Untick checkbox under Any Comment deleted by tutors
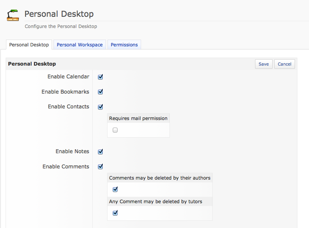Viewport: 309px width, 228px height. (x=115, y=213)
